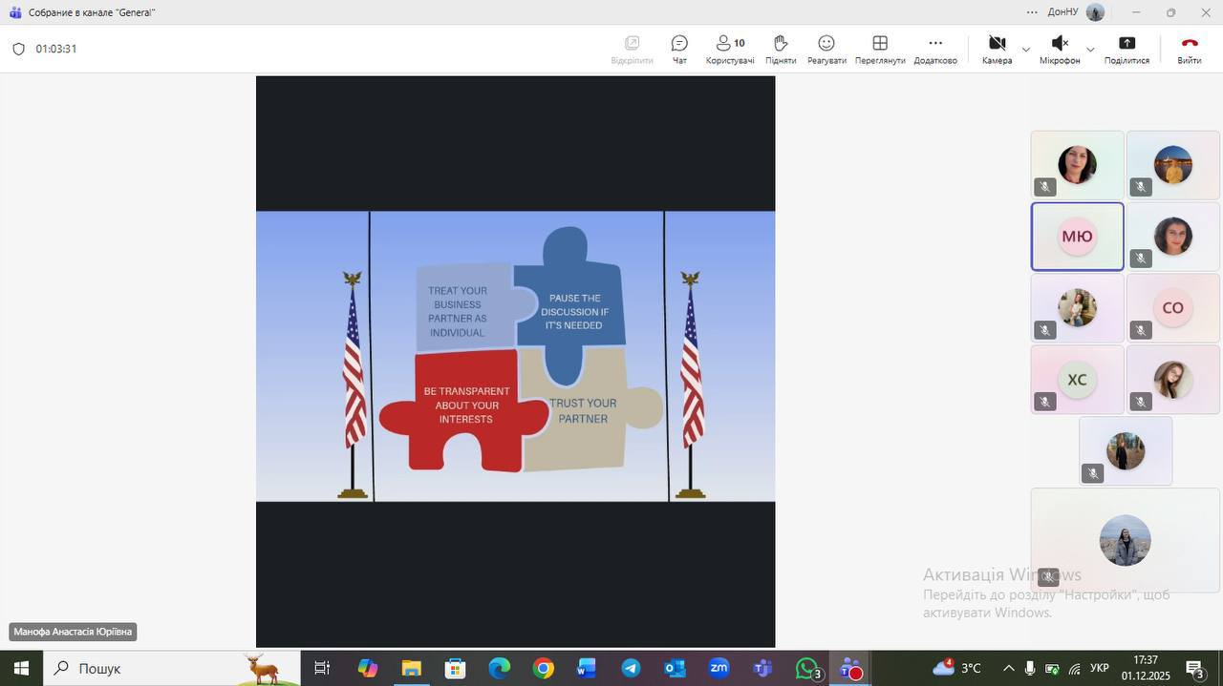The width and height of the screenshot is (1223, 686).
Task: Raise your hand in meeting
Action: pyautogui.click(x=780, y=49)
